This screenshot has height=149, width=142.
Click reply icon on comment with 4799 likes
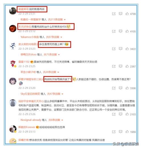(120, 14)
